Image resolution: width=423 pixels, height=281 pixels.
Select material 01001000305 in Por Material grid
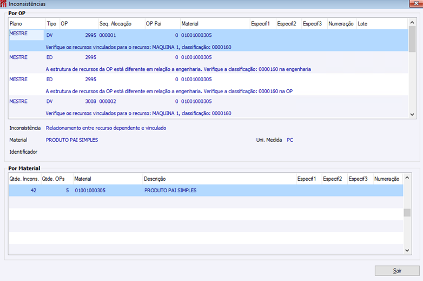click(90, 191)
